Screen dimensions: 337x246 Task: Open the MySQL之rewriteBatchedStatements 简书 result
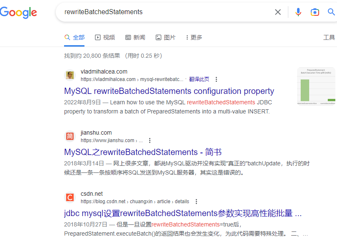[x=142, y=152]
